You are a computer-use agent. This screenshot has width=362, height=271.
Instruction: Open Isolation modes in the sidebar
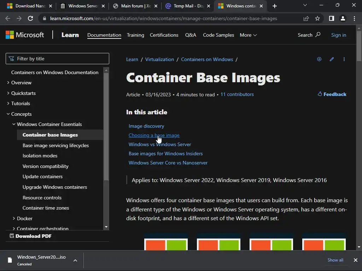point(40,156)
